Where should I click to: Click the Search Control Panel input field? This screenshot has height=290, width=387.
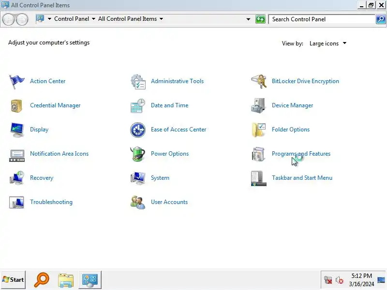pos(322,19)
